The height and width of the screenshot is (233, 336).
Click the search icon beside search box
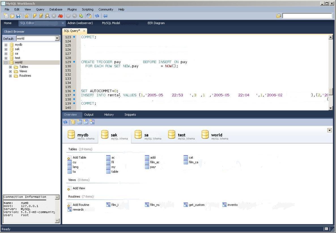pyautogui.click(x=278, y=16)
